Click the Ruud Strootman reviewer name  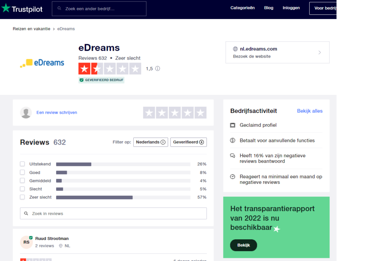click(52, 238)
